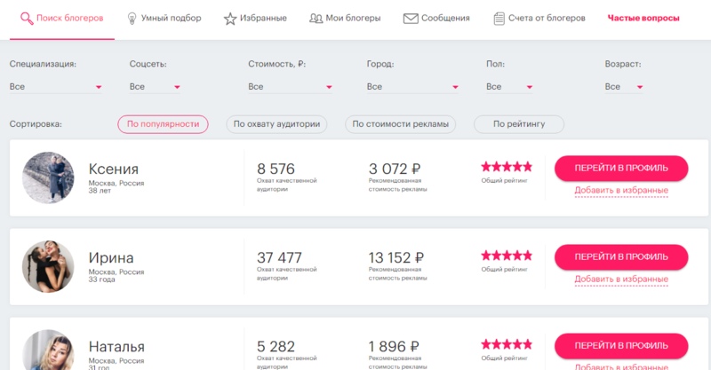Click Ирина's five-star rating
The image size is (711, 370).
click(x=506, y=255)
